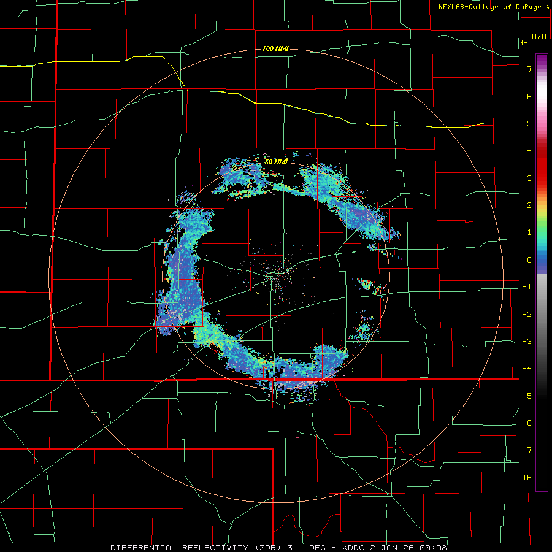Click legend value -2
Image resolution: width=552 pixels, height=552 pixels.
[527, 314]
